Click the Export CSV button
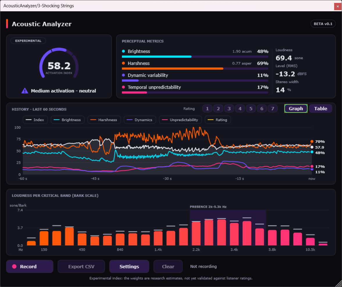Screen dimensions: 342x287 [81, 266]
